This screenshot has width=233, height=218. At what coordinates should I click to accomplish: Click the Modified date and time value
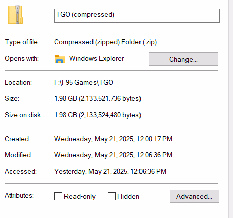click(113, 155)
